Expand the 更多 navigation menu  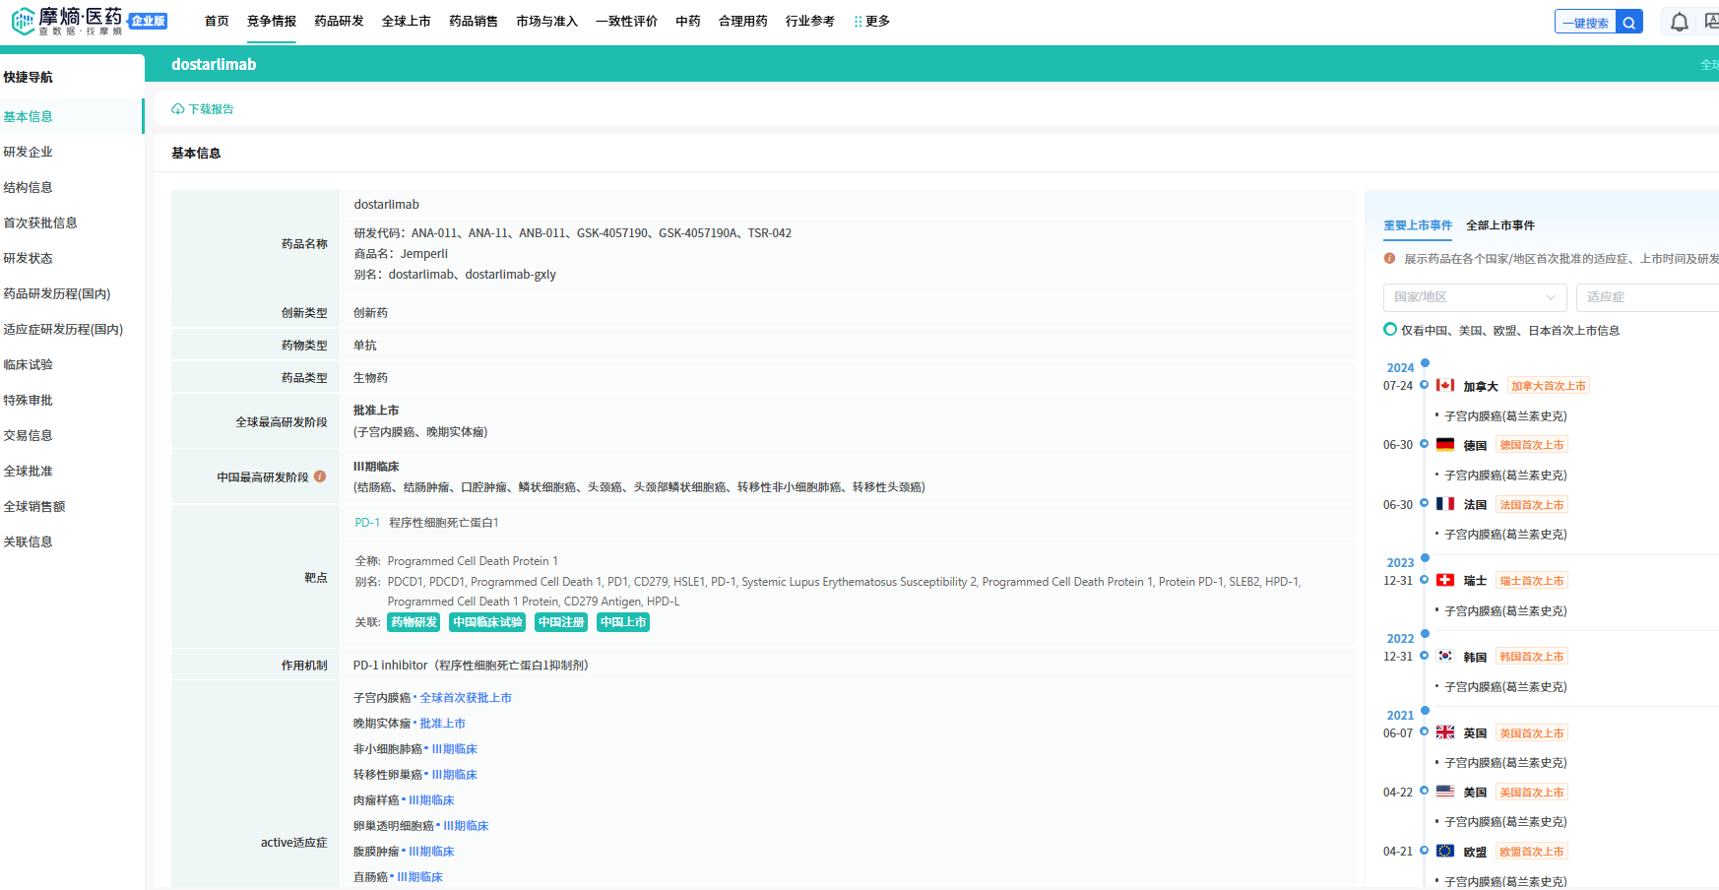click(x=871, y=21)
